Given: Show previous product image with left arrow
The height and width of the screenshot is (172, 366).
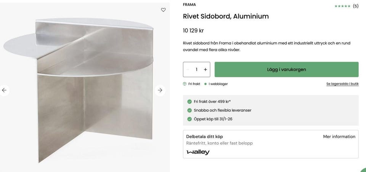Looking at the screenshot, I should (4, 90).
